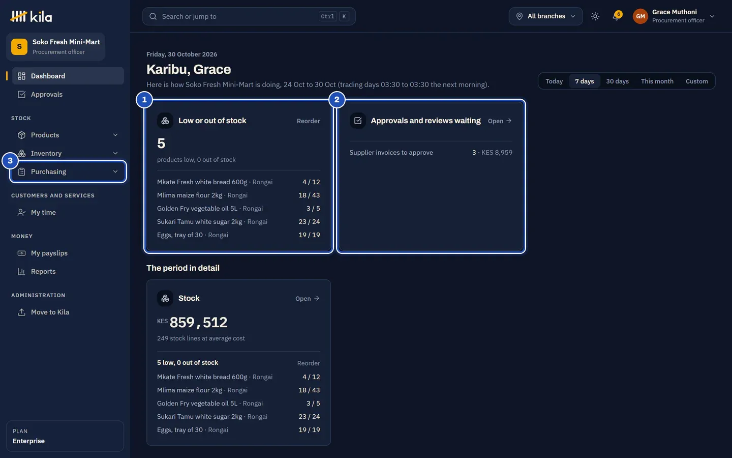
Task: Expand the Inventory menu chevron
Action: click(115, 153)
